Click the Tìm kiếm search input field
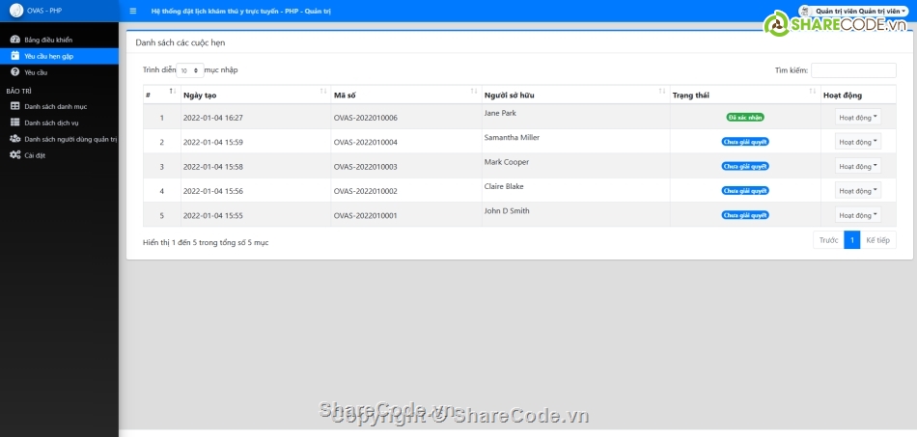This screenshot has height=437, width=917. 853,70
